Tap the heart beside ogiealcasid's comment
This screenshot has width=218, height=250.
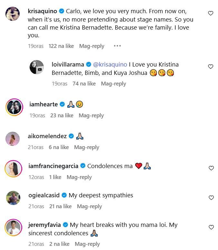(x=211, y=198)
